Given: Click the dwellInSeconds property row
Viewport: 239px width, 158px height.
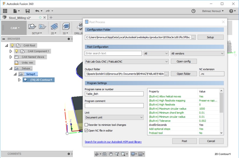Looking at the screenshot, I should 184,125.
